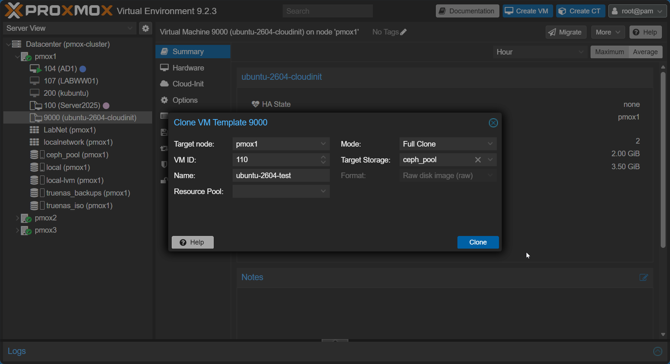Click Help in the VM toolbar
Image resolution: width=670 pixels, height=364 pixels.
646,32
